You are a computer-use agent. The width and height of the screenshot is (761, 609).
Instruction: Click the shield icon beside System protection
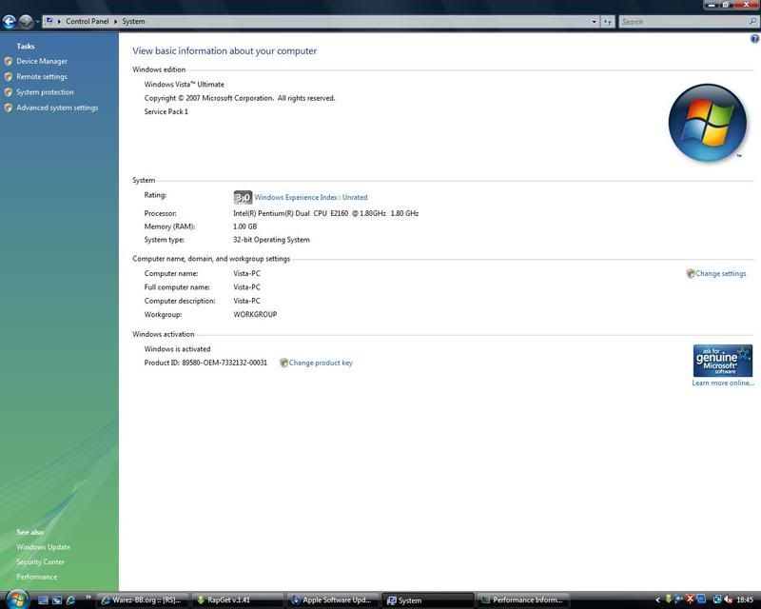pyautogui.click(x=9, y=92)
